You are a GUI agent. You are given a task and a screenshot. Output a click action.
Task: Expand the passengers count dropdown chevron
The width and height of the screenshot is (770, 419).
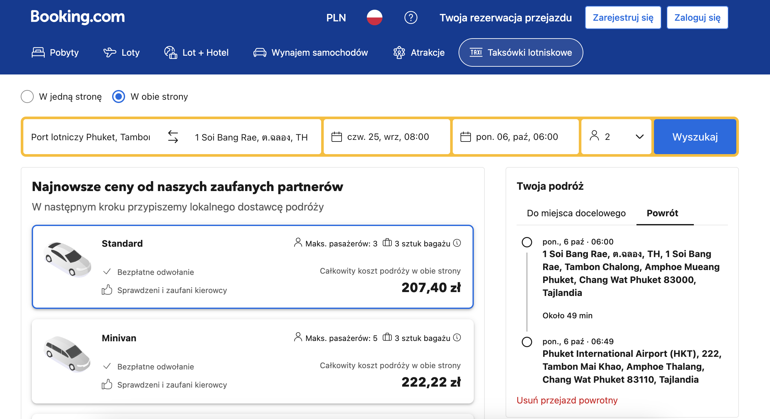pos(640,137)
